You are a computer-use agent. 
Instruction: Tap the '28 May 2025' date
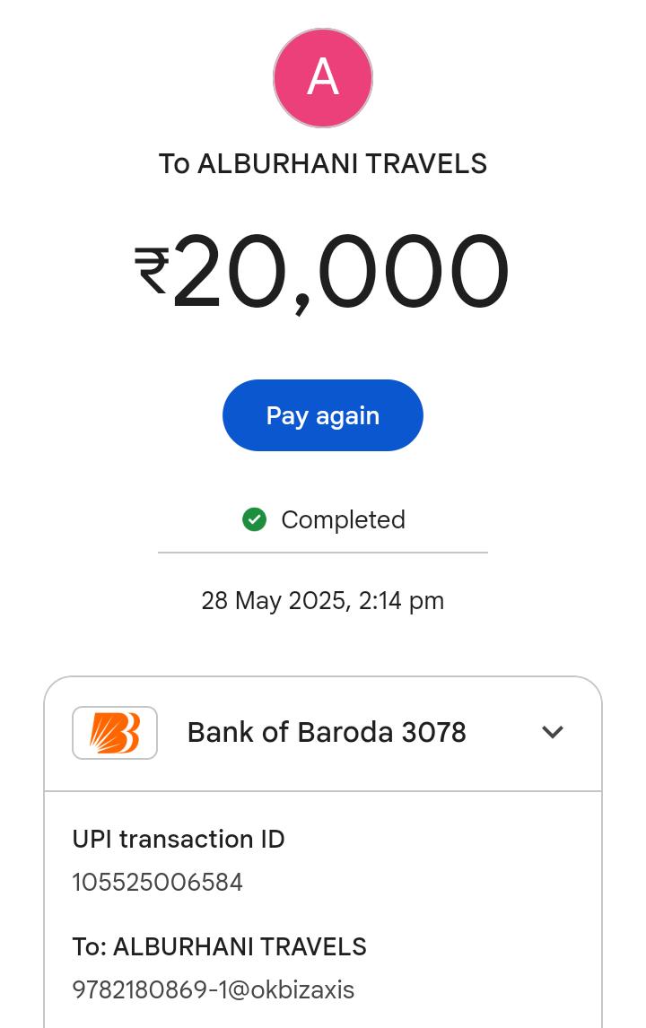click(275, 601)
